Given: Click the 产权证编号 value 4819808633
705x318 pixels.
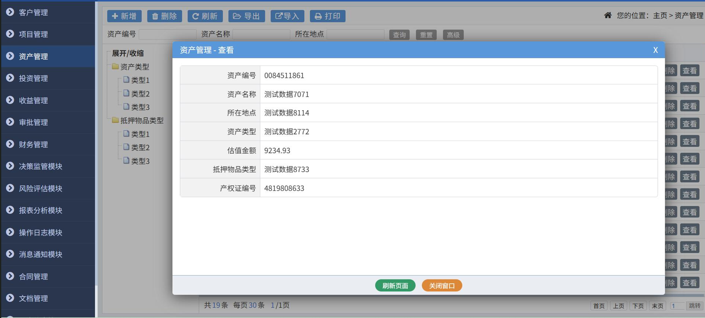Looking at the screenshot, I should coord(284,188).
